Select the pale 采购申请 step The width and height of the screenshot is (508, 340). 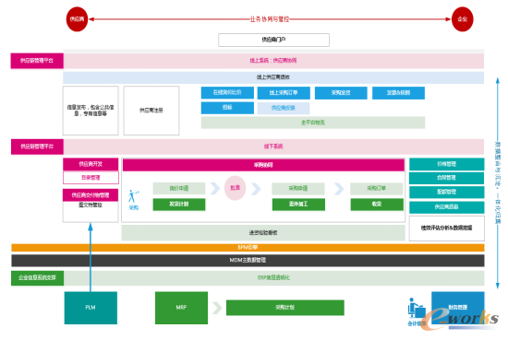coord(298,188)
